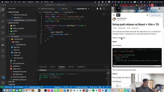This screenshot has width=164, height=92.
Task: Open the COMMENTS panel tab
Action: click(81, 67)
